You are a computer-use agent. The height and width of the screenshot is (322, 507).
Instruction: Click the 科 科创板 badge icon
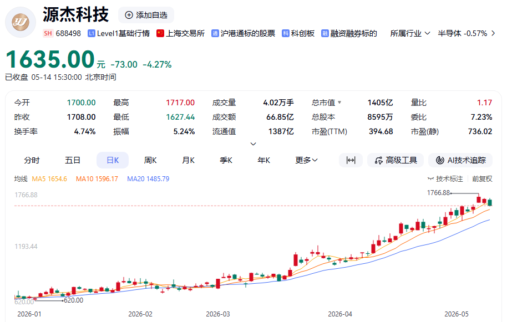(286, 33)
